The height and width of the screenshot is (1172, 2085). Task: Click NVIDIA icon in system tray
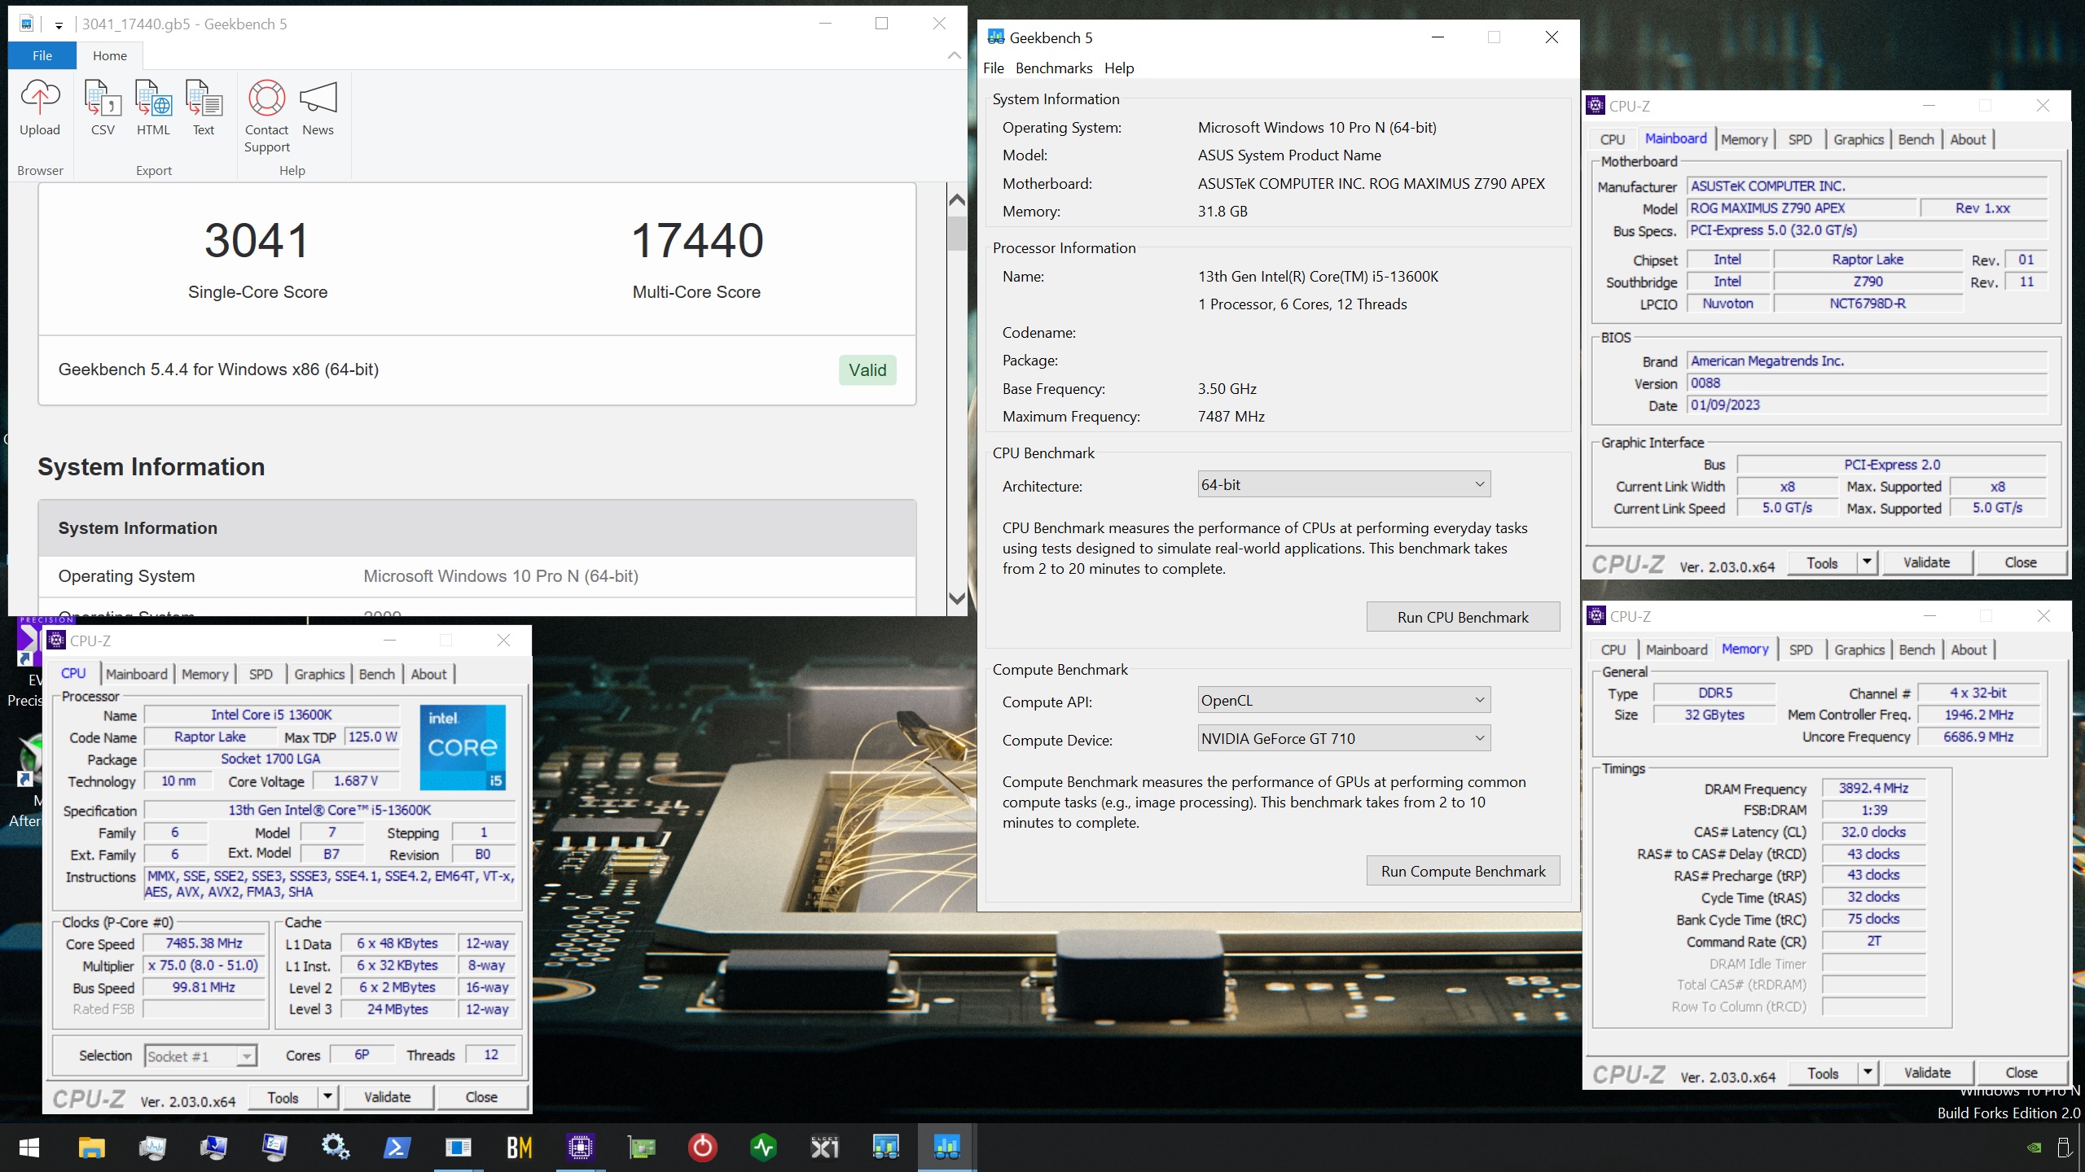click(x=2034, y=1148)
